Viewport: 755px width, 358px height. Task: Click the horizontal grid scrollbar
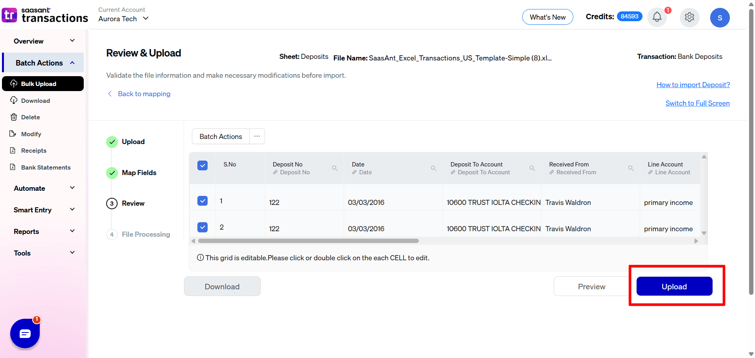pyautogui.click(x=309, y=241)
